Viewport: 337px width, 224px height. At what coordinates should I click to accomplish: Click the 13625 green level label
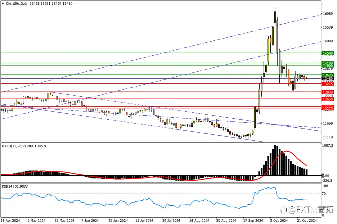(x=328, y=75)
